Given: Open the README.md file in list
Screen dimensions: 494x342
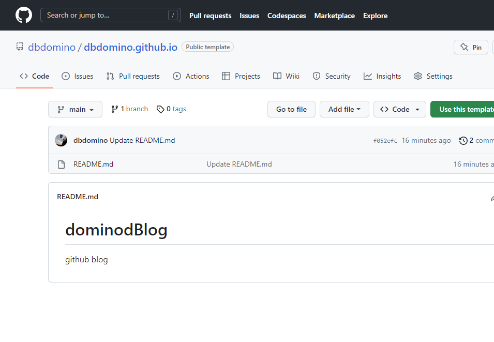Looking at the screenshot, I should pyautogui.click(x=93, y=164).
